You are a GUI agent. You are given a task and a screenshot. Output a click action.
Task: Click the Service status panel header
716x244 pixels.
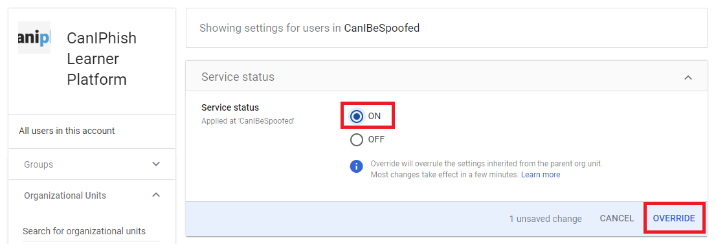tap(447, 76)
